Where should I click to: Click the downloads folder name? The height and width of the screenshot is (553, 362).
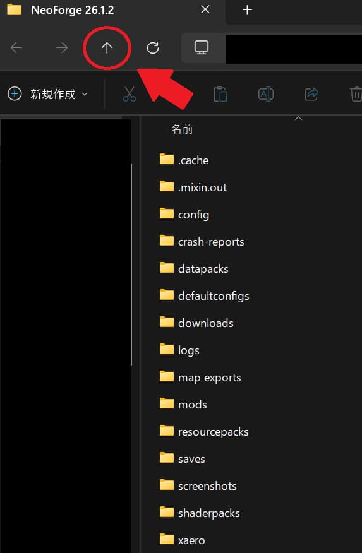coord(206,323)
